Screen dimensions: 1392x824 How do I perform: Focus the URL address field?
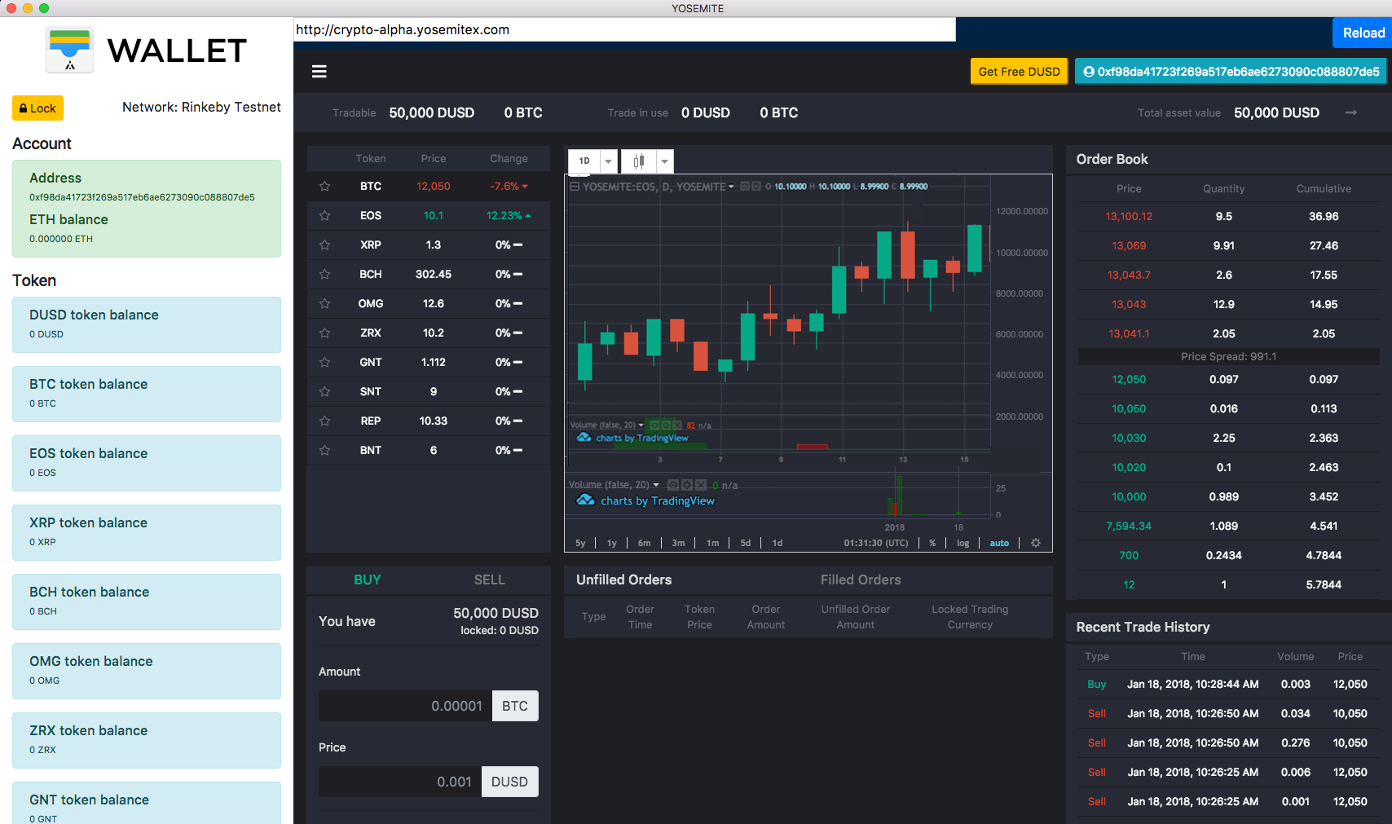[x=624, y=29]
